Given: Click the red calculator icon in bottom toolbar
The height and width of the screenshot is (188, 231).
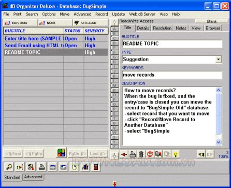Looking at the screenshot, I should click(x=96, y=167).
